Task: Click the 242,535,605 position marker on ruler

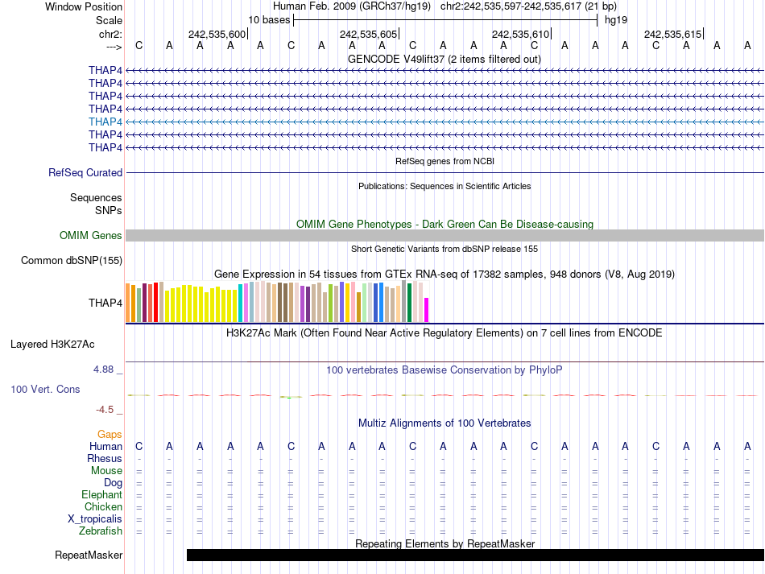Action: pos(369,34)
